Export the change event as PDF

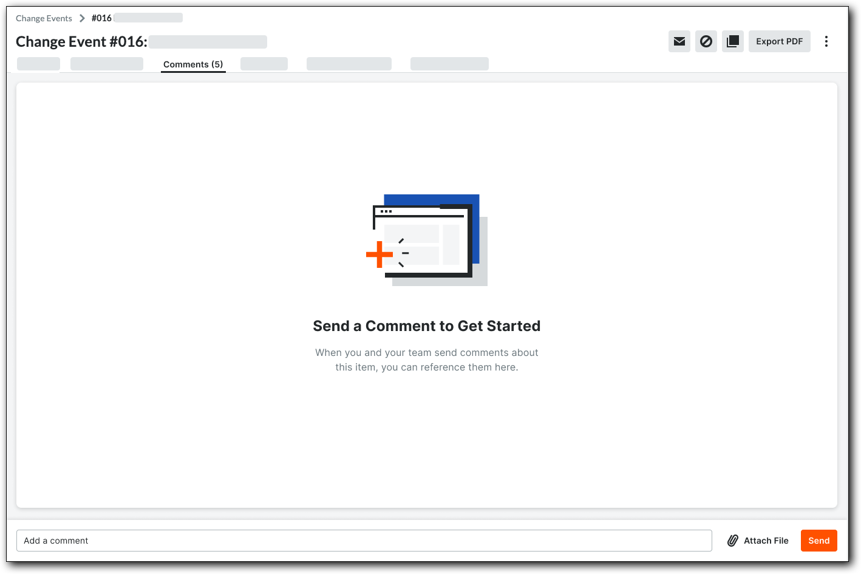click(x=779, y=41)
